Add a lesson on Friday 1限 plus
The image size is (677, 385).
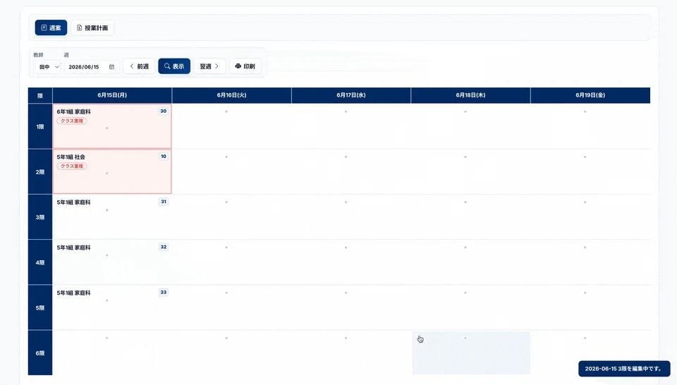pos(585,112)
